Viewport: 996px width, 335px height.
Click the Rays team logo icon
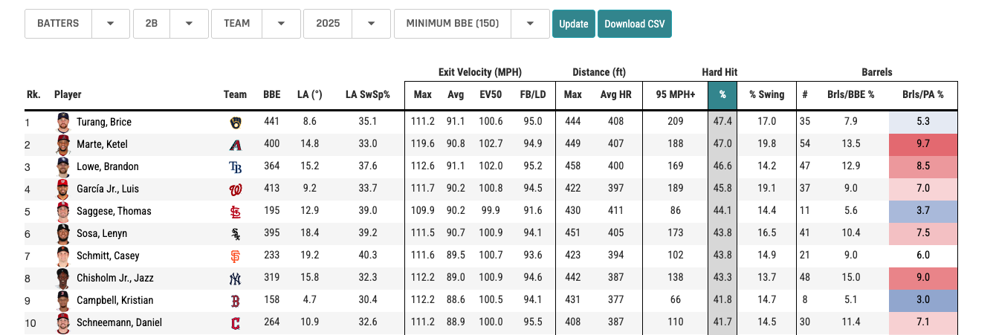point(236,167)
